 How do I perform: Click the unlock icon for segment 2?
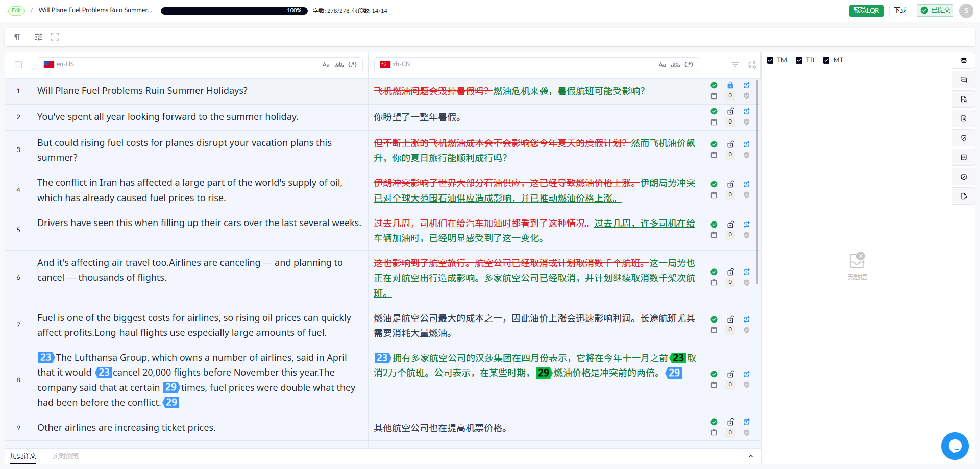click(x=730, y=111)
